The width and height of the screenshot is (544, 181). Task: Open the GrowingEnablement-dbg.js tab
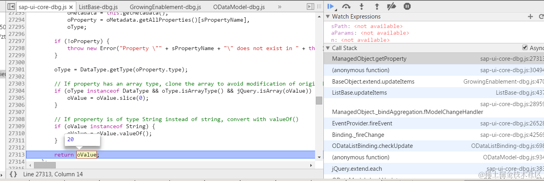click(165, 7)
